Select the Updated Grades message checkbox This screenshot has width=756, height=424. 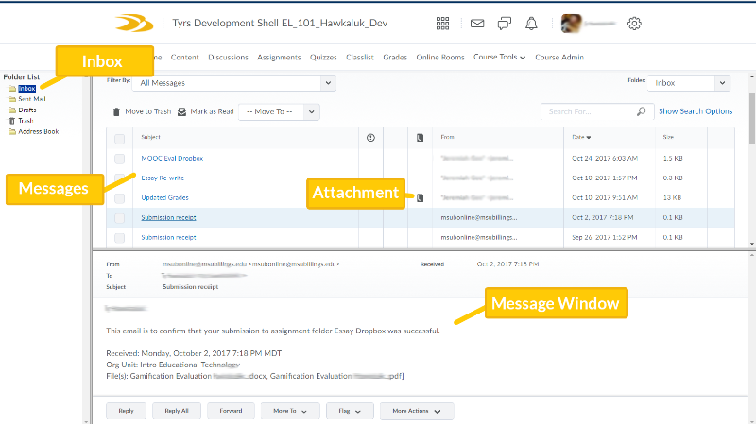119,197
